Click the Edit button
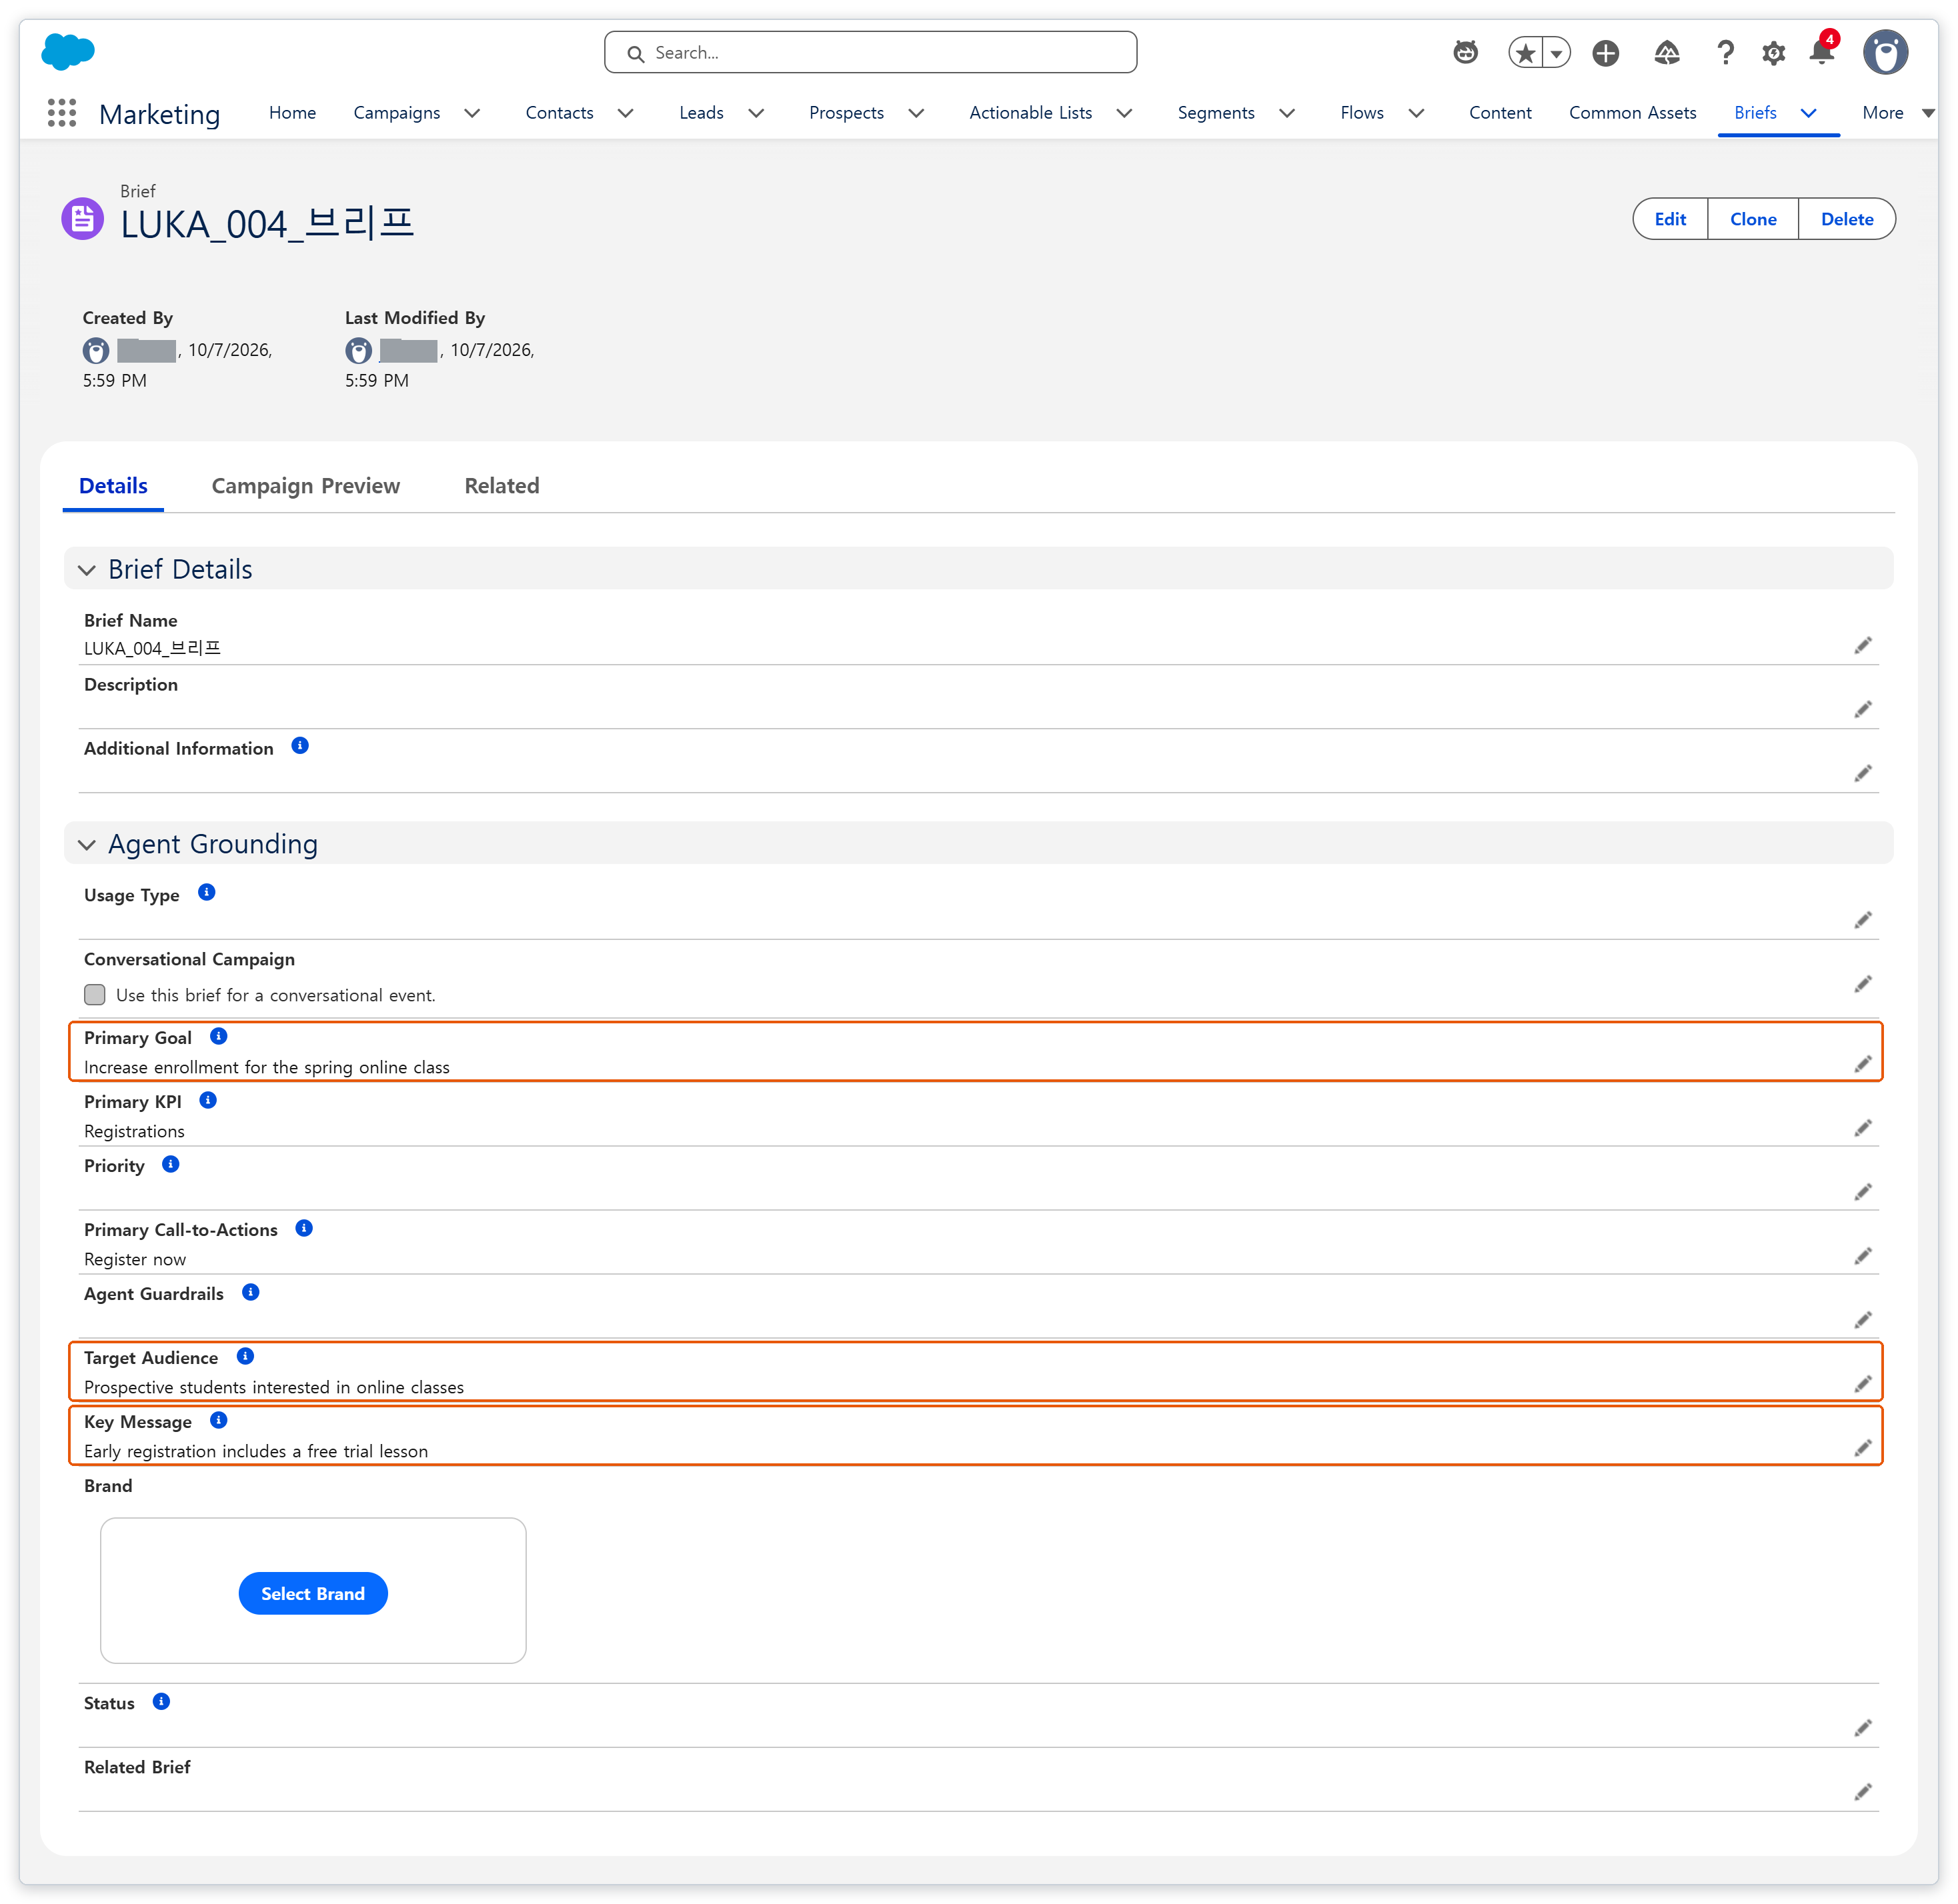1958x1904 pixels. (1670, 219)
